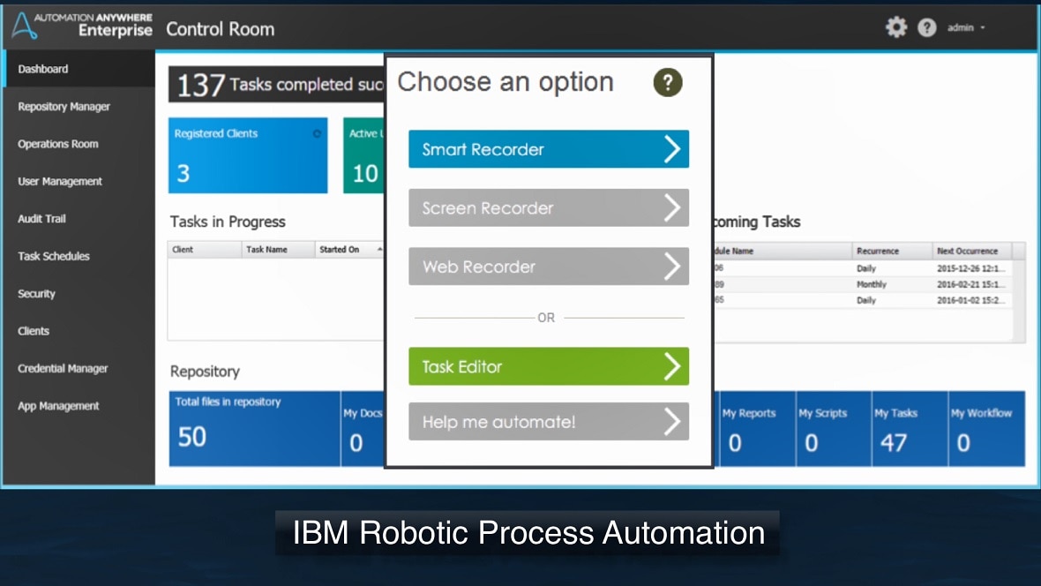Image resolution: width=1041 pixels, height=586 pixels.
Task: Open the My Scripts tile
Action: (x=833, y=429)
